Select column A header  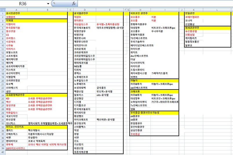(x=16, y=10)
